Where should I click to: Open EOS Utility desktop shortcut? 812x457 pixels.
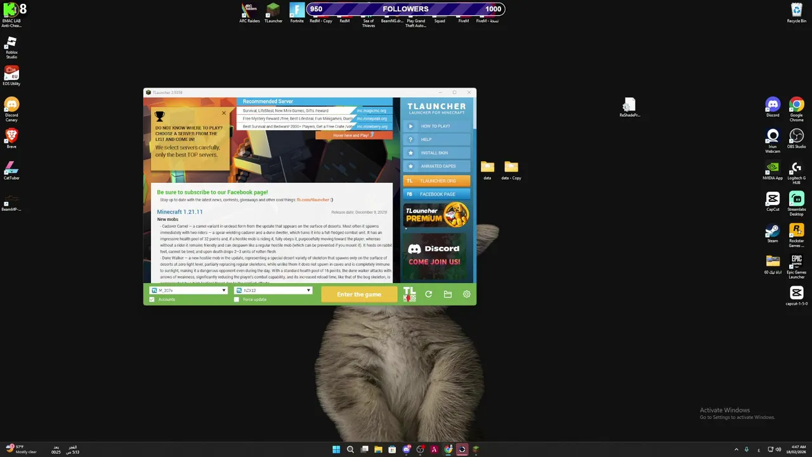click(x=11, y=76)
